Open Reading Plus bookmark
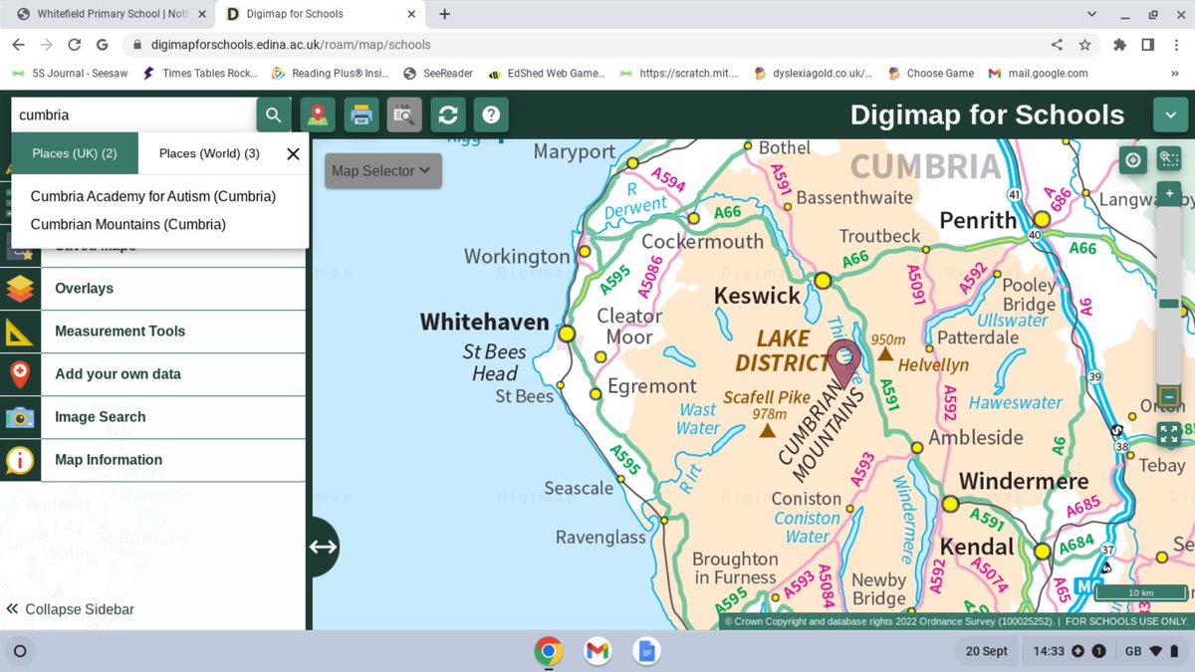 pos(332,73)
